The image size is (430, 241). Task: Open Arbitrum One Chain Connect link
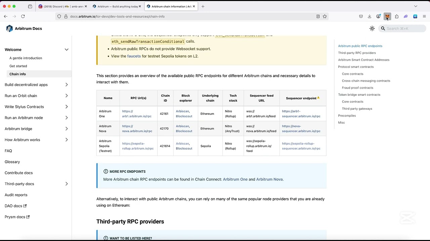point(235,179)
